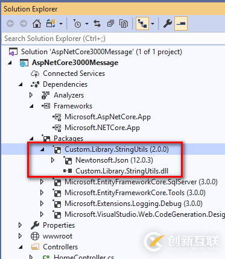Select the Solution 'AspNetCore3000Message' node

click(101, 52)
